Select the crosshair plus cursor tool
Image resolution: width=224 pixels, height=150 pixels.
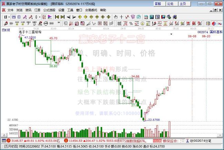121,17
